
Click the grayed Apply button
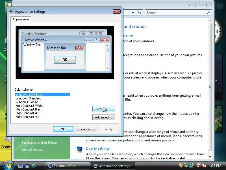109,129
